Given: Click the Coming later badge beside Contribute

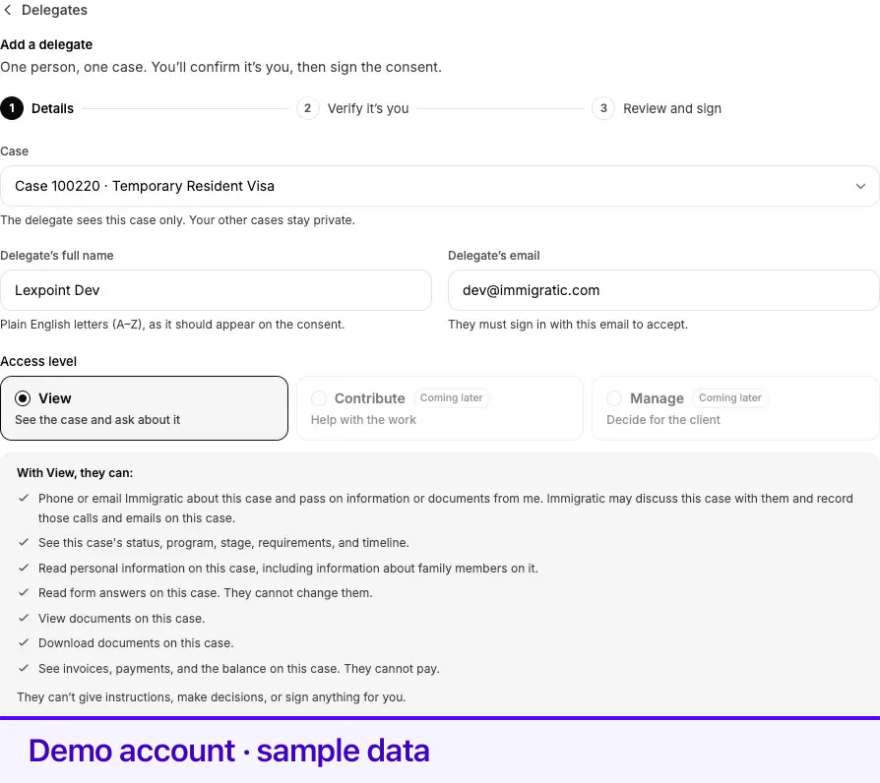Looking at the screenshot, I should tap(451, 397).
